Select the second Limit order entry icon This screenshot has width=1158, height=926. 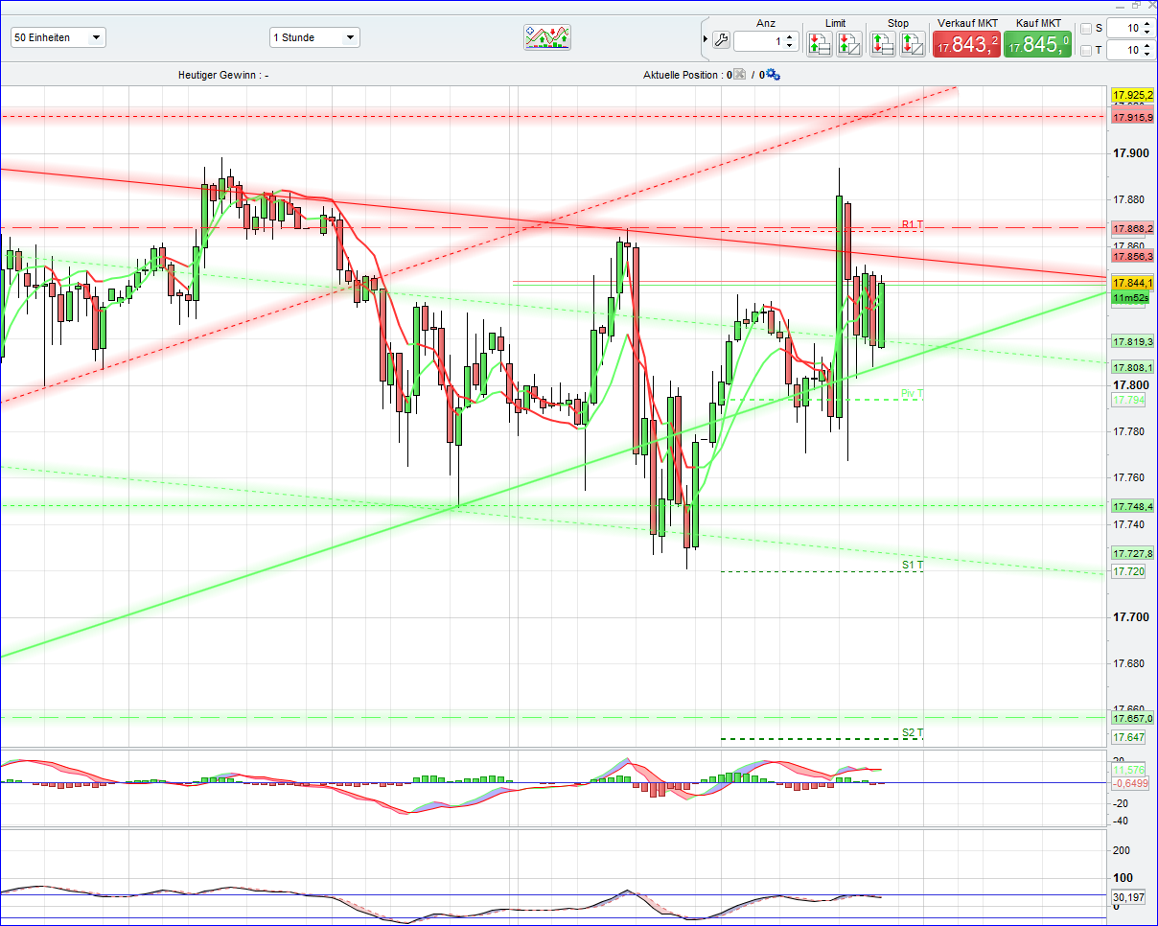click(849, 41)
